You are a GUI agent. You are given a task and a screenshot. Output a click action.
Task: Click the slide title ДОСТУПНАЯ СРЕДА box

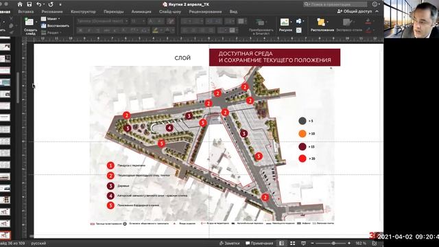pyautogui.click(x=274, y=57)
